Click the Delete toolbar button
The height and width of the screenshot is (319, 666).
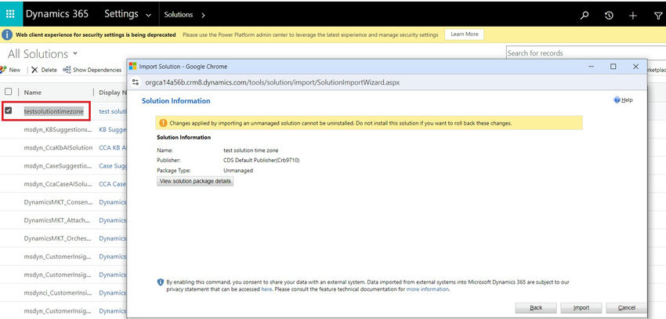[44, 70]
